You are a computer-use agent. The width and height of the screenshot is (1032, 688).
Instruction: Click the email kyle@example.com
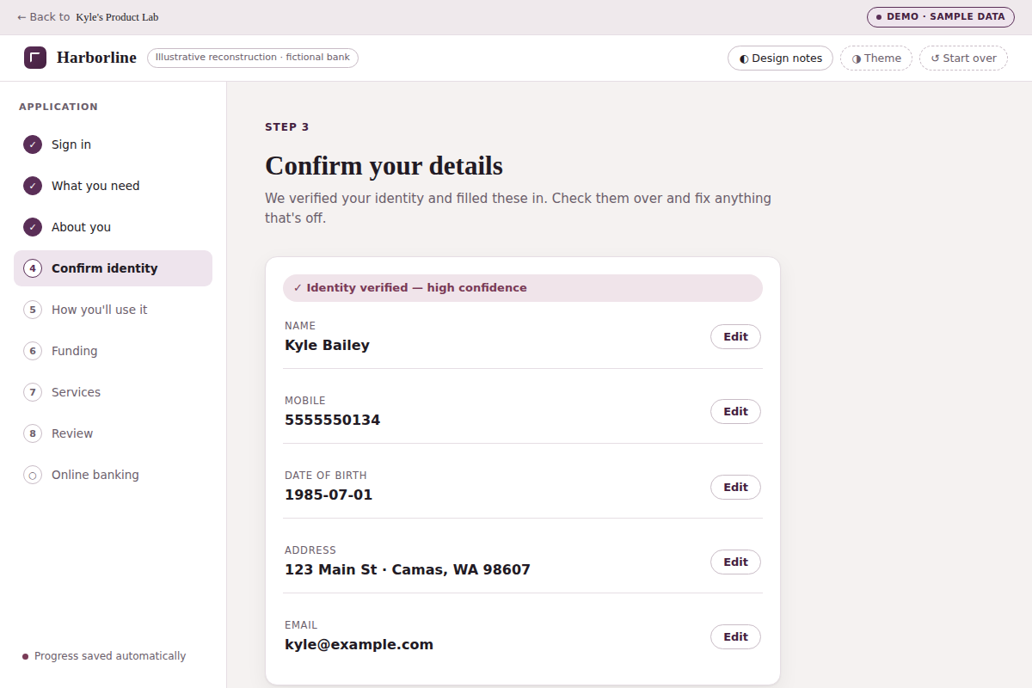pos(359,645)
